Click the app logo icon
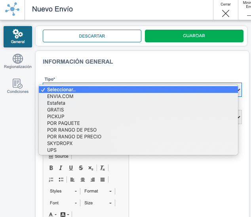The height and width of the screenshot is (217, 251). point(12,9)
